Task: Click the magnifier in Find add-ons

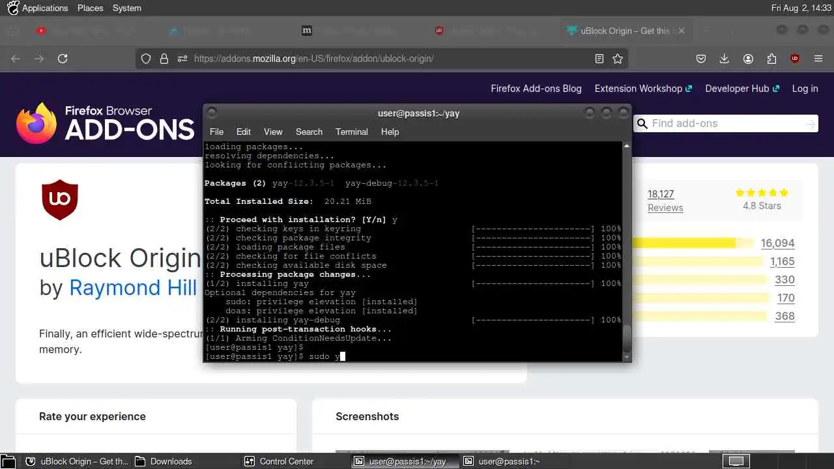Action: (x=642, y=123)
